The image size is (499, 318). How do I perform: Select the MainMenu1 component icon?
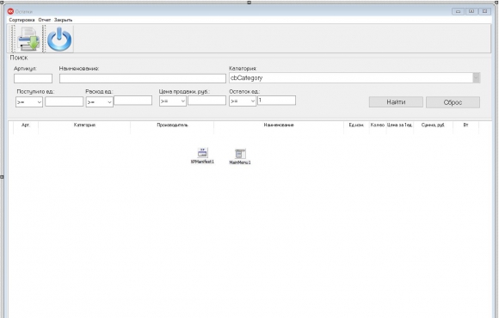coord(240,154)
